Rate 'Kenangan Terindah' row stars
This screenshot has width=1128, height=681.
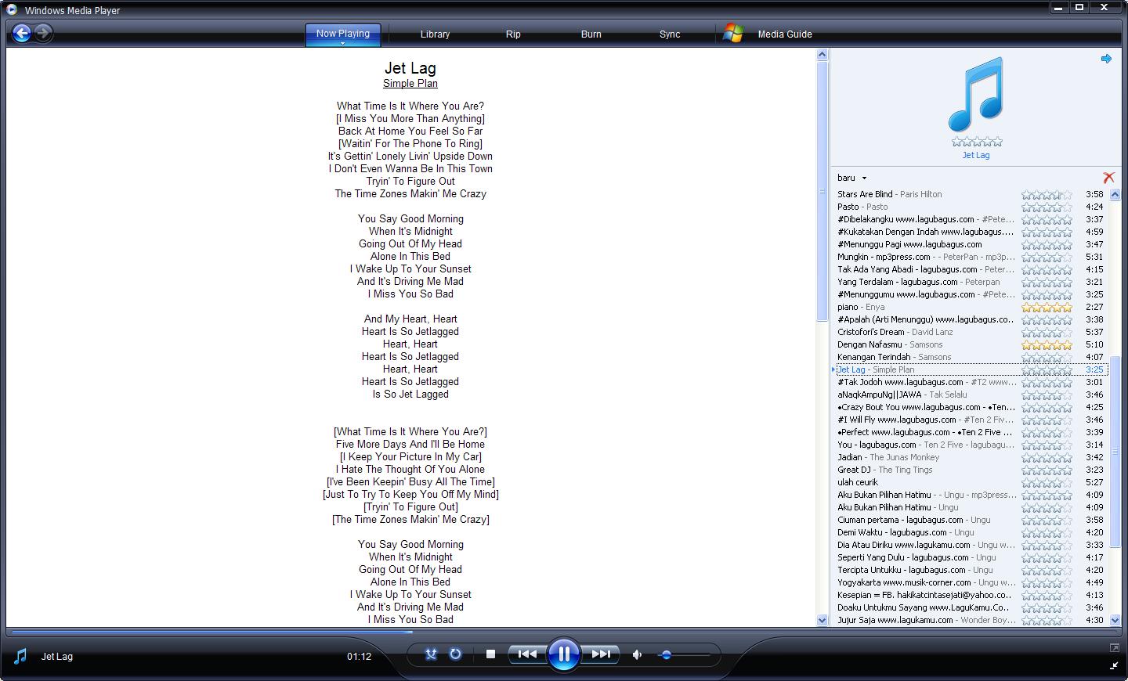pyautogui.click(x=1047, y=358)
